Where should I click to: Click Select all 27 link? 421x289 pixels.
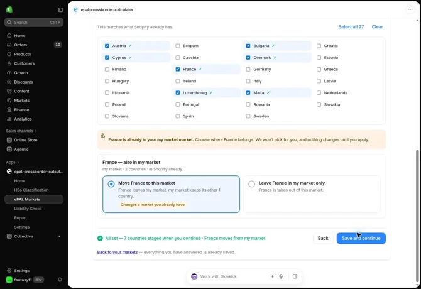(351, 27)
